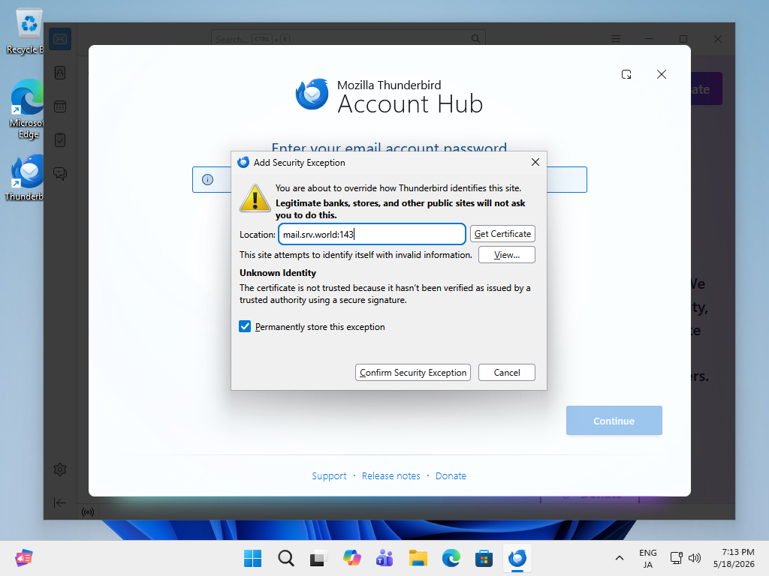Click View... to inspect the certificate
This screenshot has width=769, height=576.
tap(507, 255)
